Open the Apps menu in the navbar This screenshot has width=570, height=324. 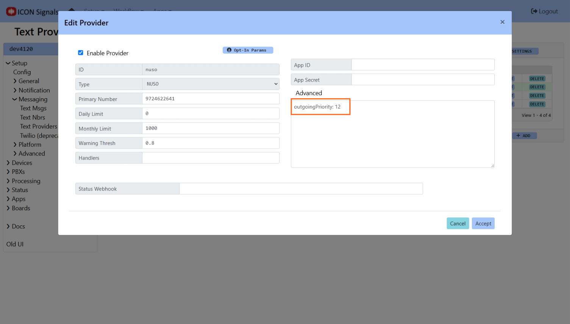[x=162, y=11]
